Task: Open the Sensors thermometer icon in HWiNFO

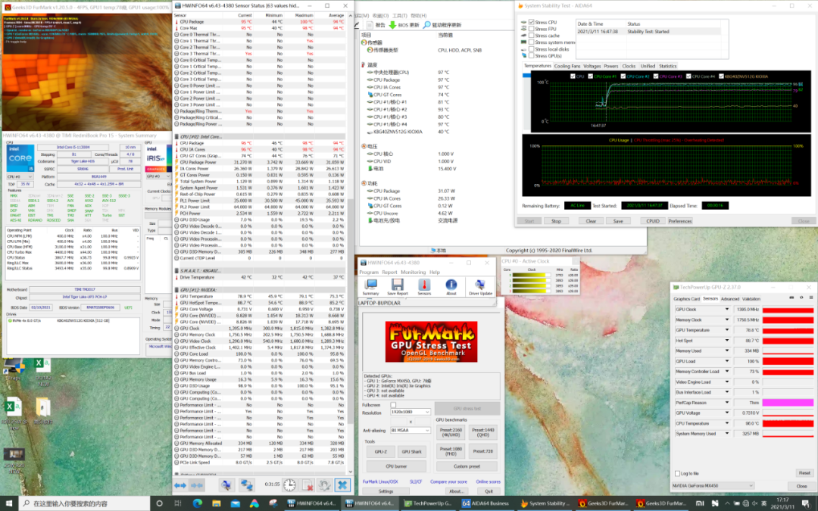Action: (424, 285)
